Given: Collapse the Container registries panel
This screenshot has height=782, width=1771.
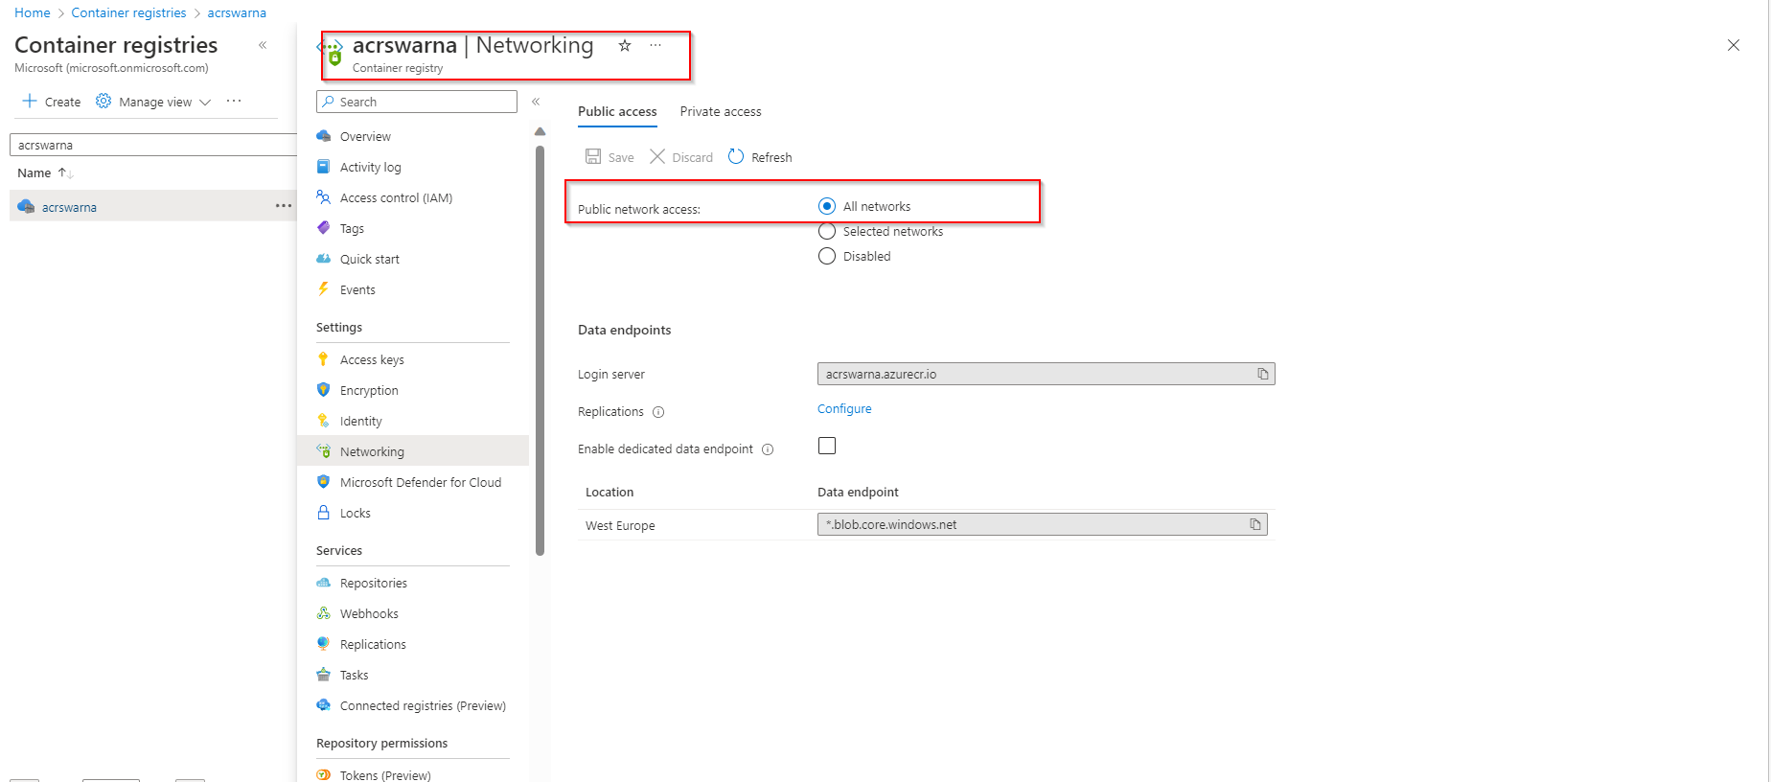Looking at the screenshot, I should tap(263, 45).
